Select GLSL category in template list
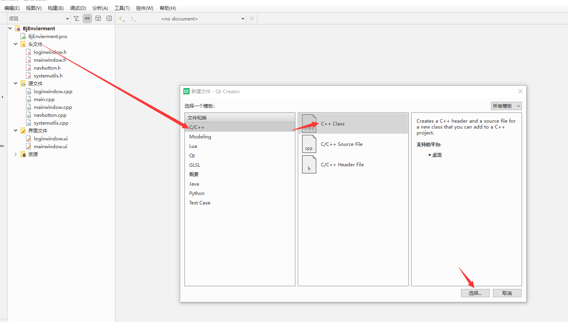This screenshot has height=322, width=568. [240, 165]
